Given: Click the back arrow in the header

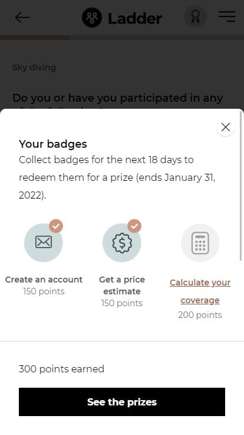Looking at the screenshot, I should [x=22, y=18].
